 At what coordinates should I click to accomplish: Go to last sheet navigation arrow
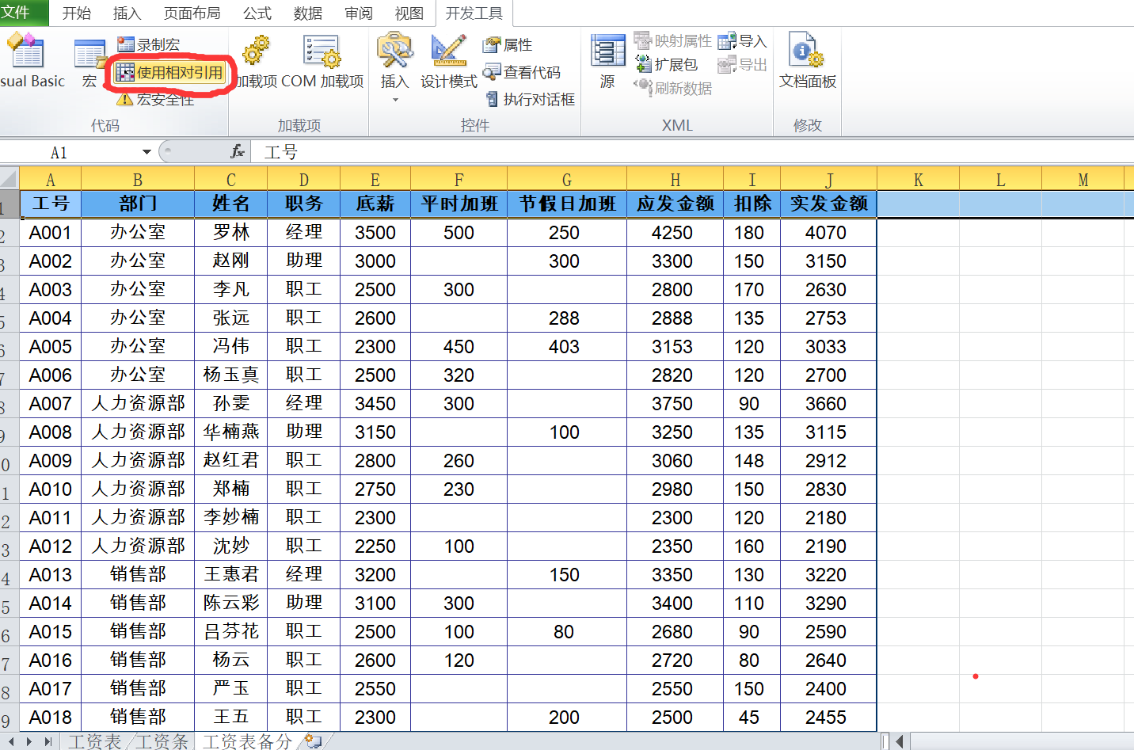pyautogui.click(x=48, y=742)
